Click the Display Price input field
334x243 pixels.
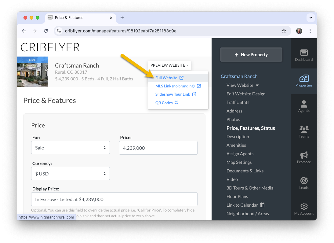(114, 199)
